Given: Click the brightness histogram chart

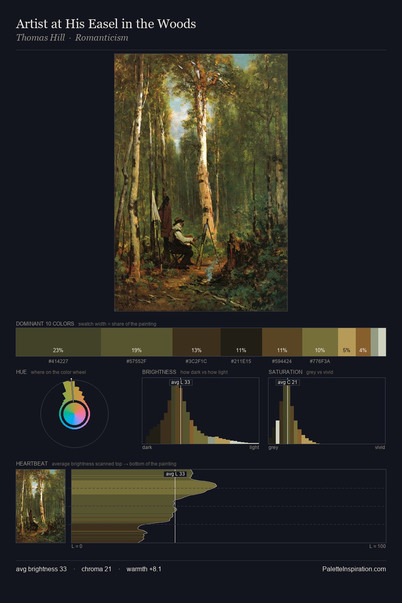Looking at the screenshot, I should (201, 411).
